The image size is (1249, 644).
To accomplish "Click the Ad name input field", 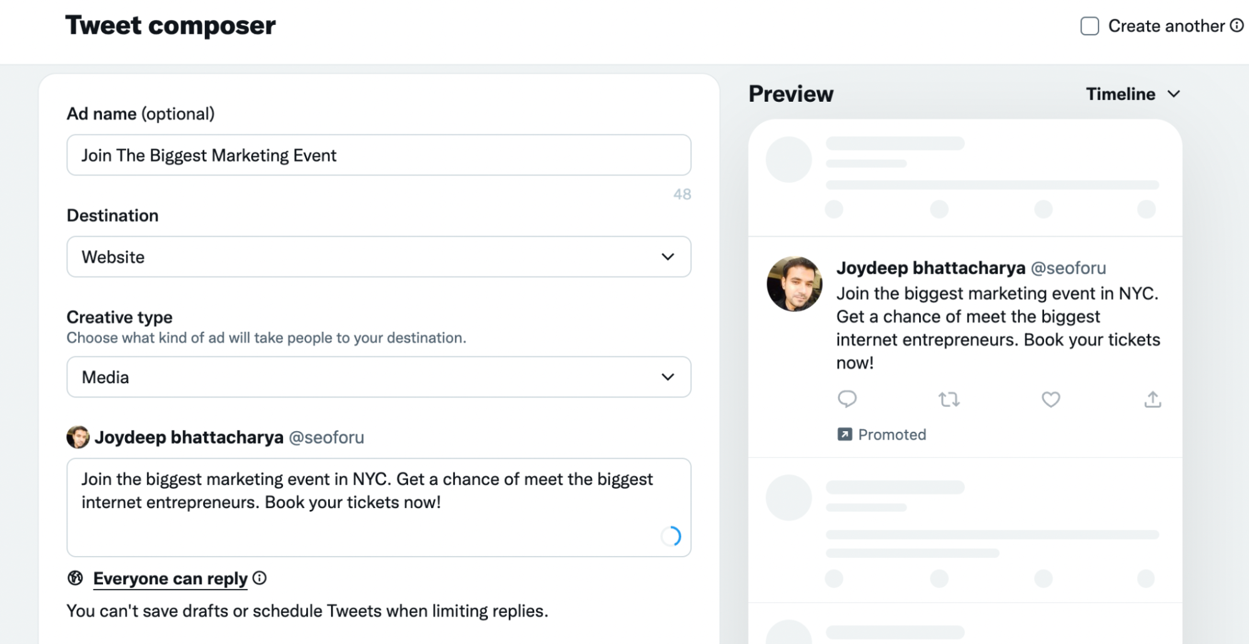I will pyautogui.click(x=379, y=155).
